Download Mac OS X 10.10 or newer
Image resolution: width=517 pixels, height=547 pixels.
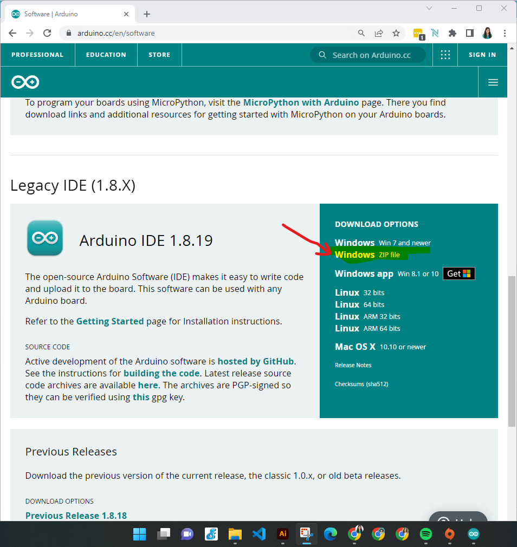pyautogui.click(x=380, y=347)
